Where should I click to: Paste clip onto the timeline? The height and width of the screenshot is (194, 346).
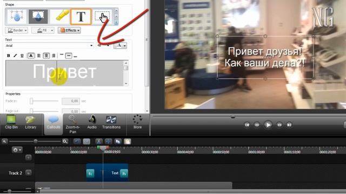point(128,141)
